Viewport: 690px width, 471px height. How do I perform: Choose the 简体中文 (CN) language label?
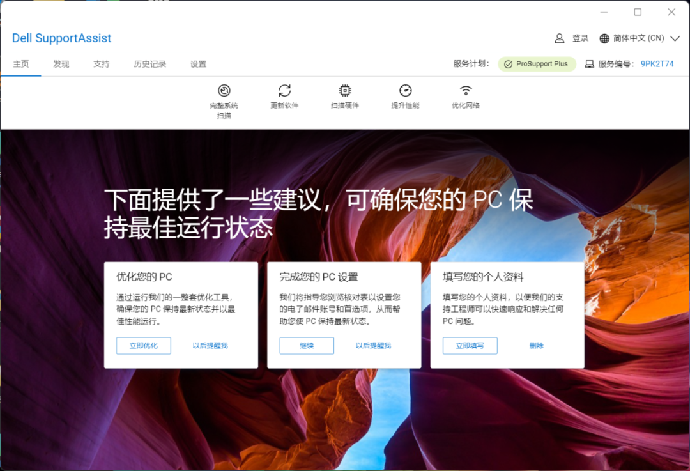click(x=638, y=38)
